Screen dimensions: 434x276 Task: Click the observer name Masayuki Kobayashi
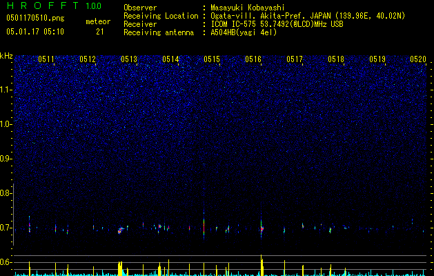pyautogui.click(x=248, y=8)
